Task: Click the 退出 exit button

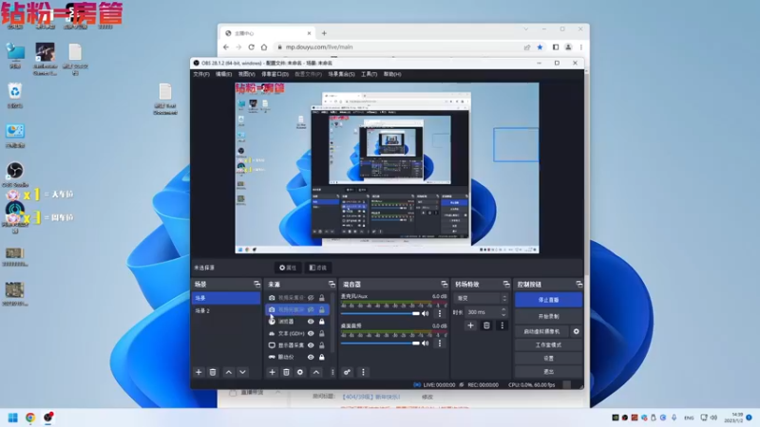Action: (548, 371)
